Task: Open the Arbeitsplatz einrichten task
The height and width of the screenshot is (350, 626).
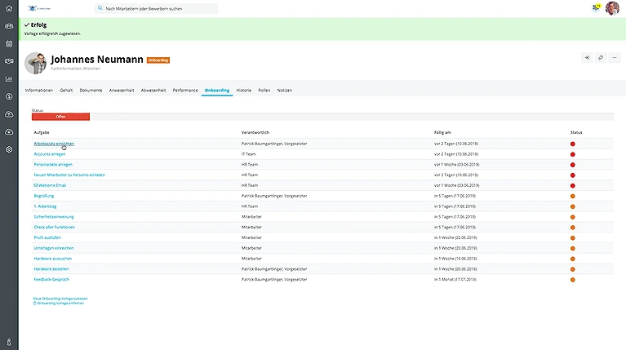Action: pos(54,144)
